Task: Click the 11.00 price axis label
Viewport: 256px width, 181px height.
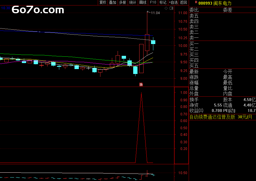Action: pos(183,13)
